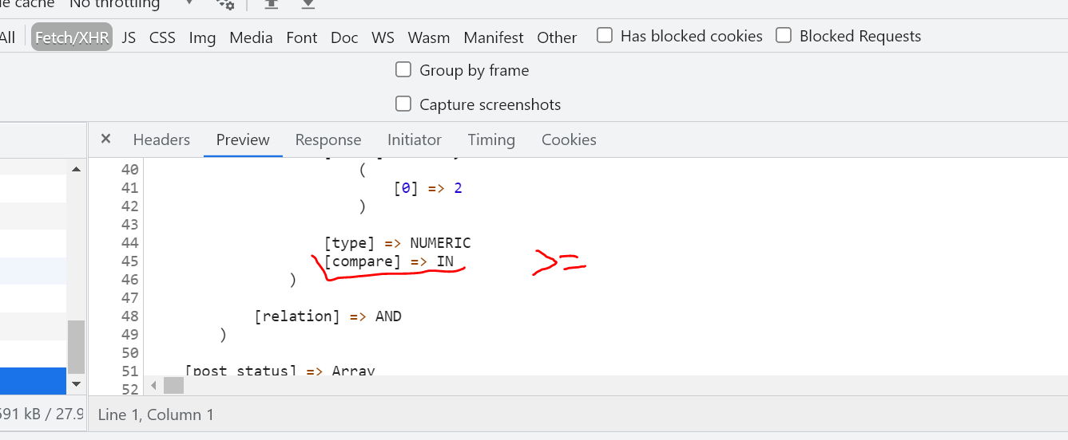Toggle Group by frame checkbox

pos(403,70)
